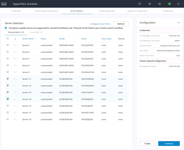Click the help question mark icon in header
This screenshot has height=150, width=184.
160,4
